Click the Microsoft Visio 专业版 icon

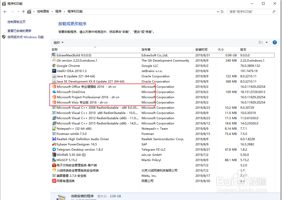(x=54, y=102)
